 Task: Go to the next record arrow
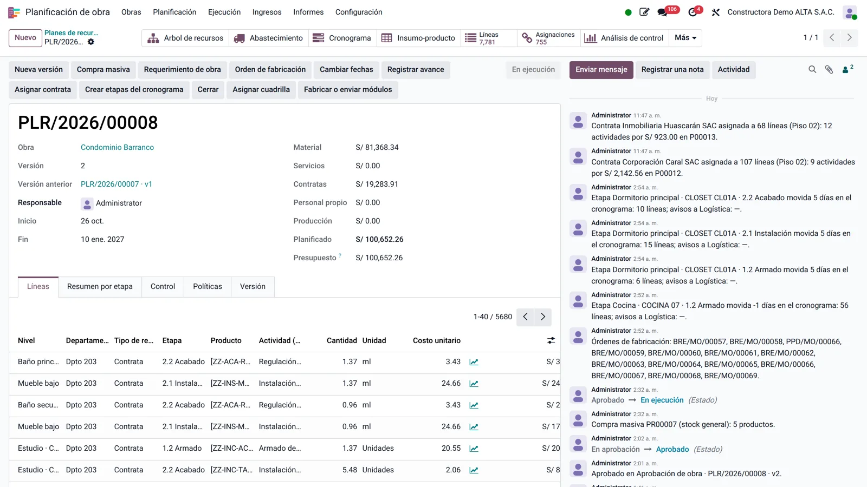(x=850, y=38)
